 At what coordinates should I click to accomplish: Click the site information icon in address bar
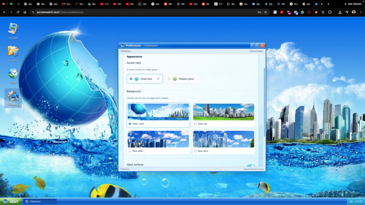click(x=33, y=12)
